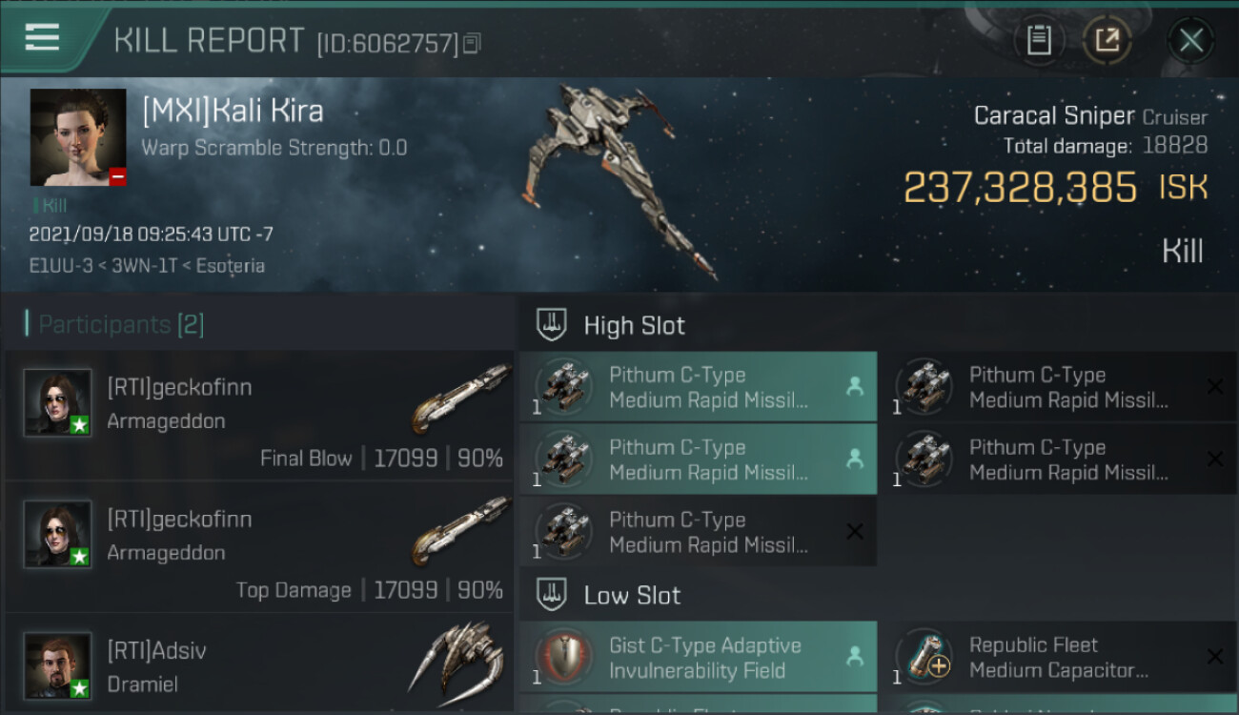Click the Armageddon ship icon for Final Blow

pos(461,398)
